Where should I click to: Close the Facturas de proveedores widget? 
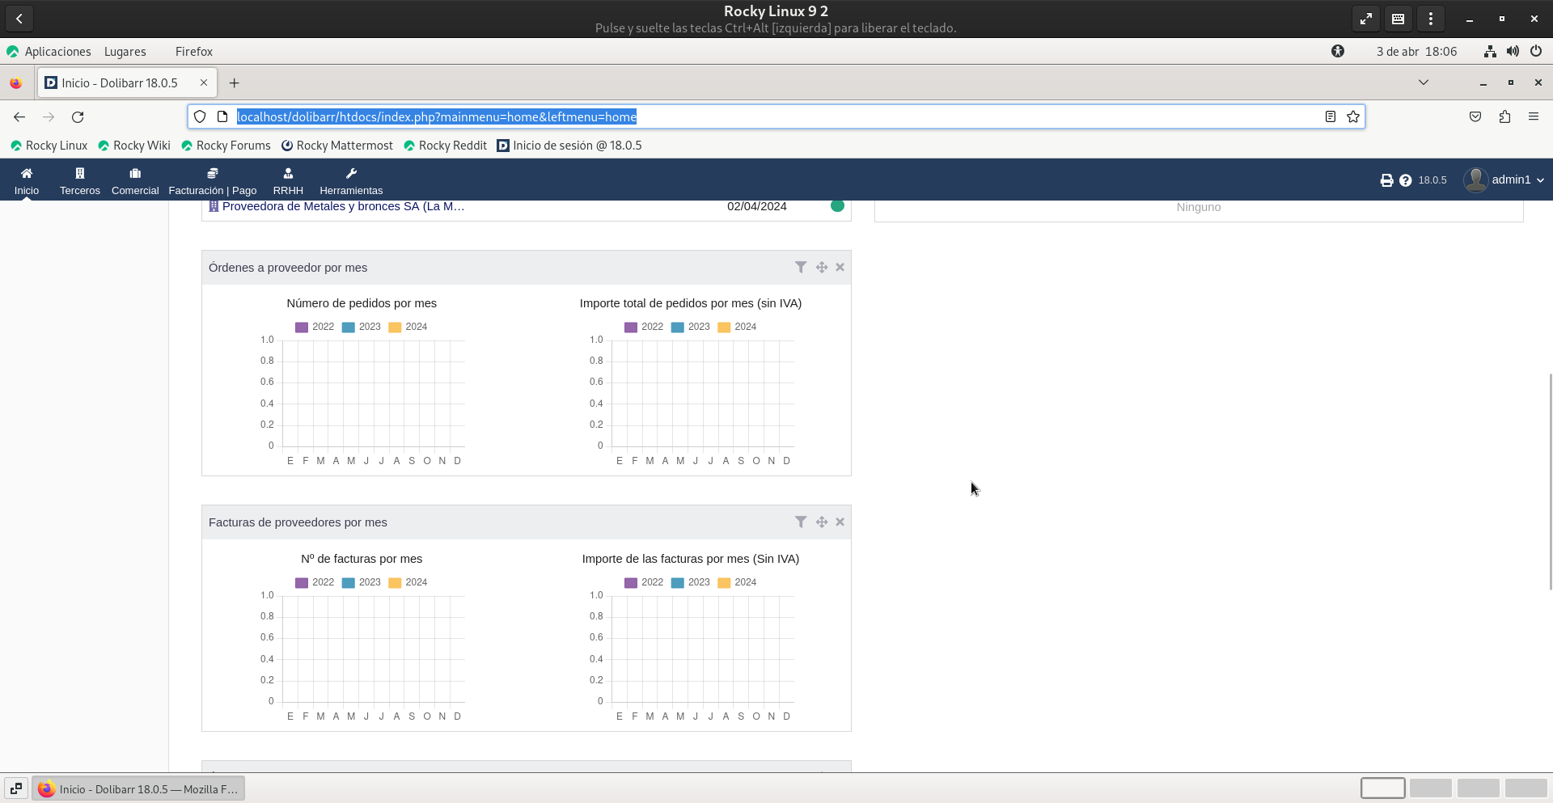click(840, 522)
